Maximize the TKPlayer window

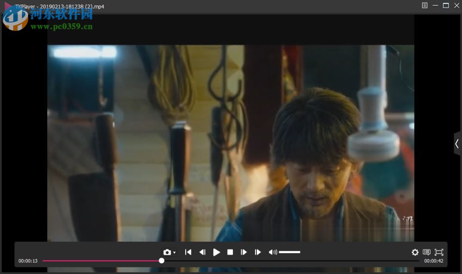(446, 5)
